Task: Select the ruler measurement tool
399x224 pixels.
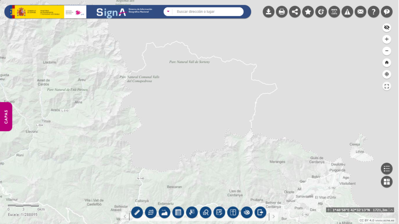Action: point(137,212)
